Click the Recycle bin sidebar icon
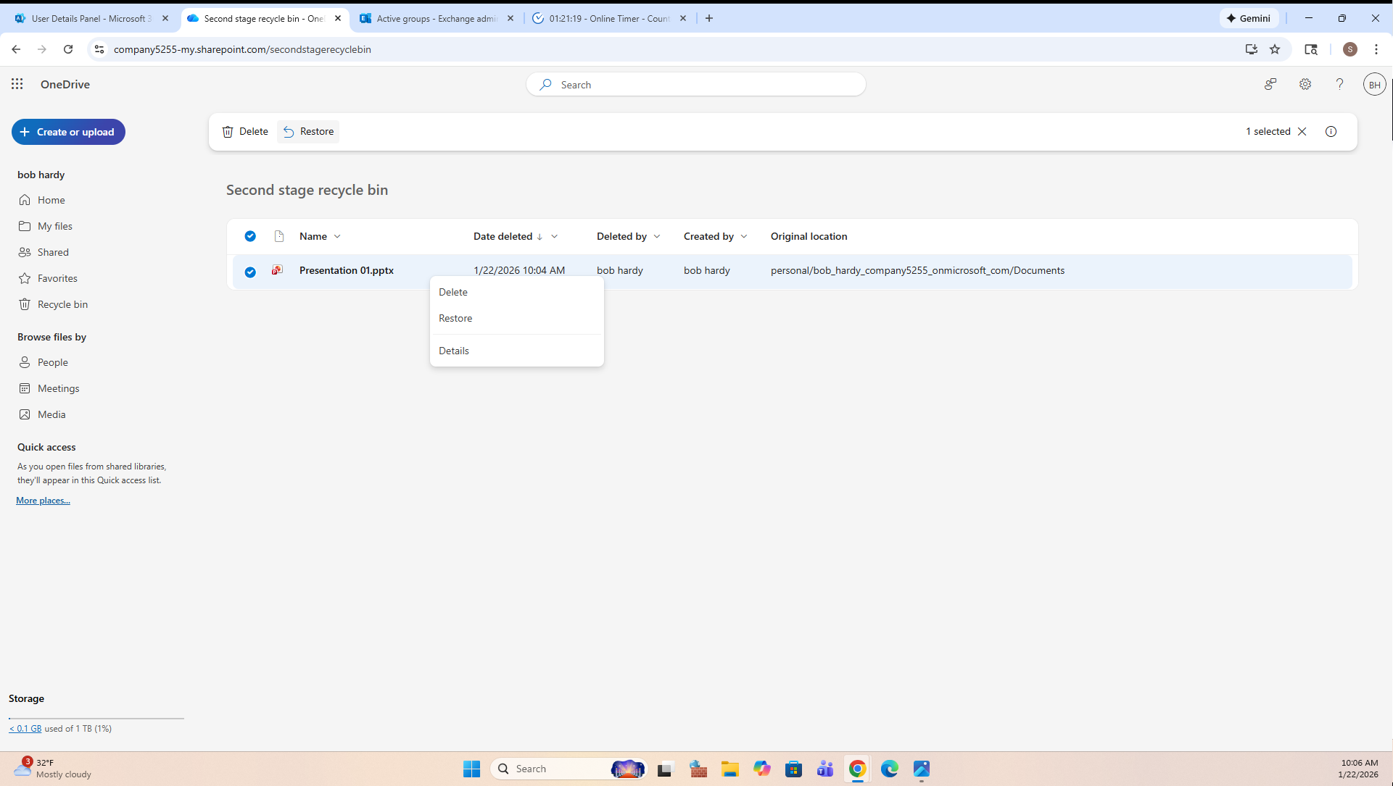1393x786 pixels. [x=25, y=304]
